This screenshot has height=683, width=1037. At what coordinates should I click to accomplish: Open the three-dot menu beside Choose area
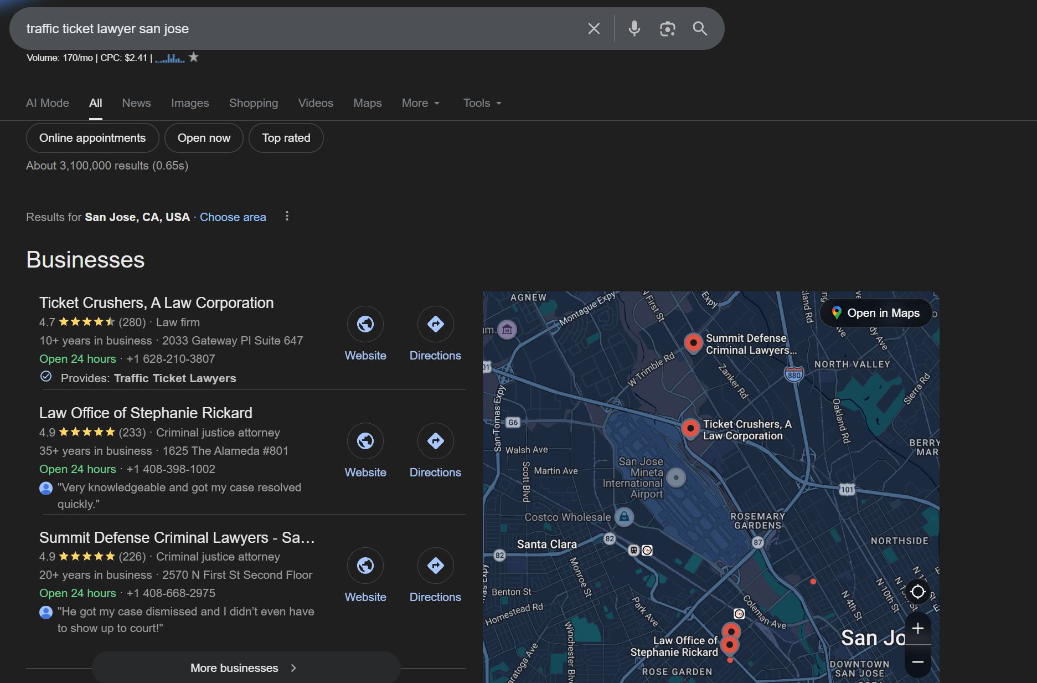(287, 216)
